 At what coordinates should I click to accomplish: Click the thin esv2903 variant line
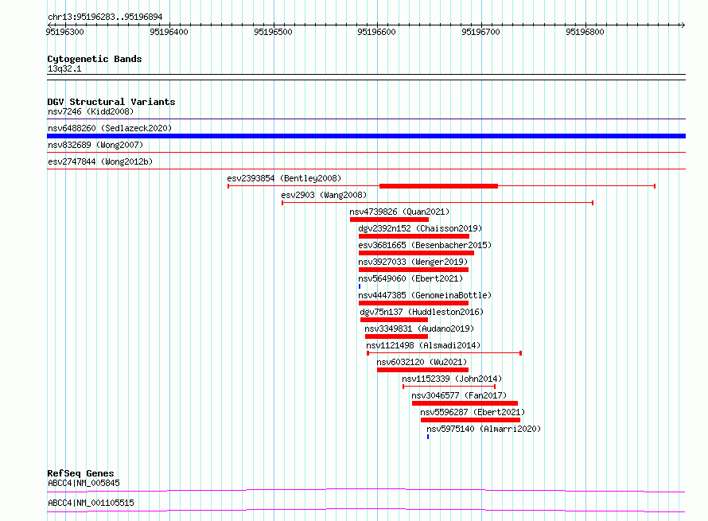(x=437, y=203)
